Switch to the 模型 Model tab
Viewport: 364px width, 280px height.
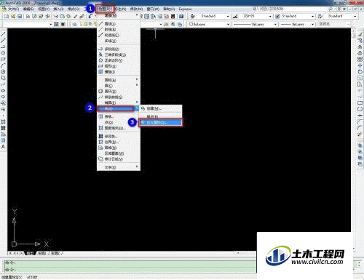30,253
